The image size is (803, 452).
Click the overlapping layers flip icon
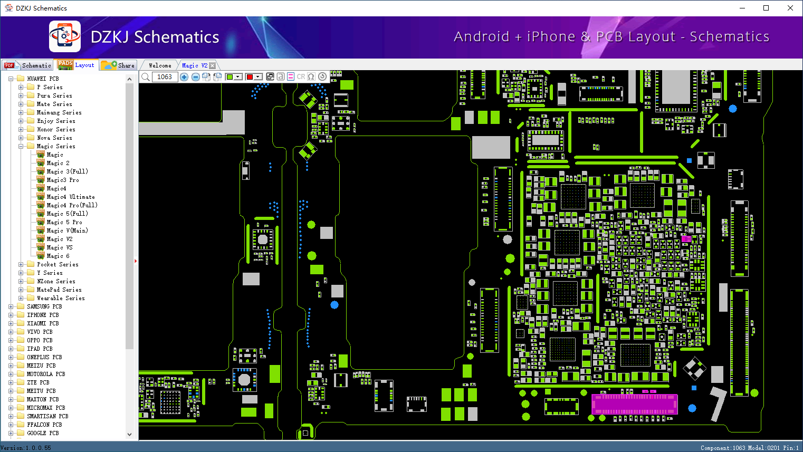270,76
